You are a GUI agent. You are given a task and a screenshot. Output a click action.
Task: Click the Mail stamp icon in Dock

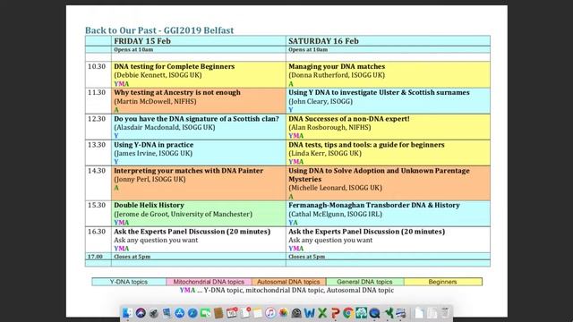coord(167,313)
